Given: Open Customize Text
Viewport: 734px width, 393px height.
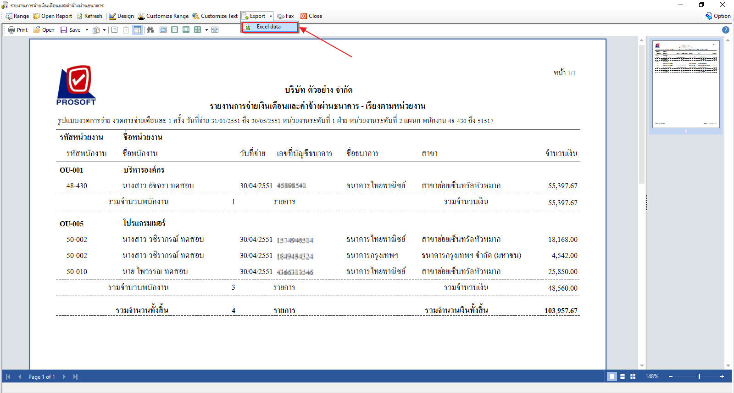Looking at the screenshot, I should [215, 16].
